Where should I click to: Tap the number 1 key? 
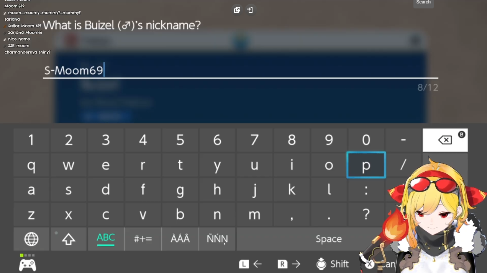tap(31, 140)
